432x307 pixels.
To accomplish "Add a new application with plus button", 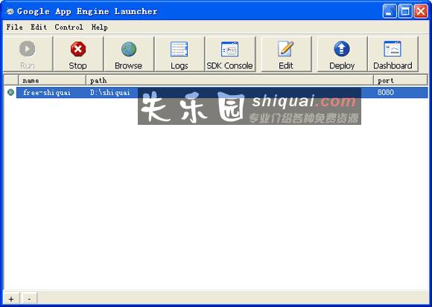I will [x=11, y=299].
